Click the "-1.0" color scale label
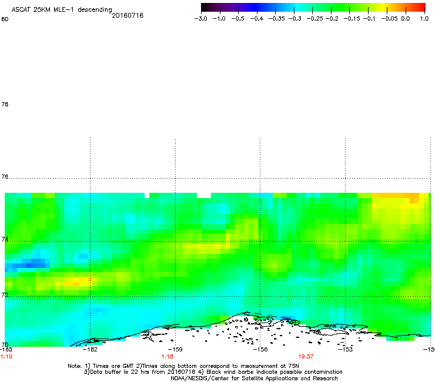The height and width of the screenshot is (382, 435). pos(219,19)
